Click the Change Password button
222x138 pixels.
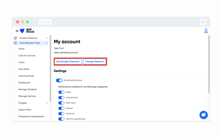click(94, 61)
